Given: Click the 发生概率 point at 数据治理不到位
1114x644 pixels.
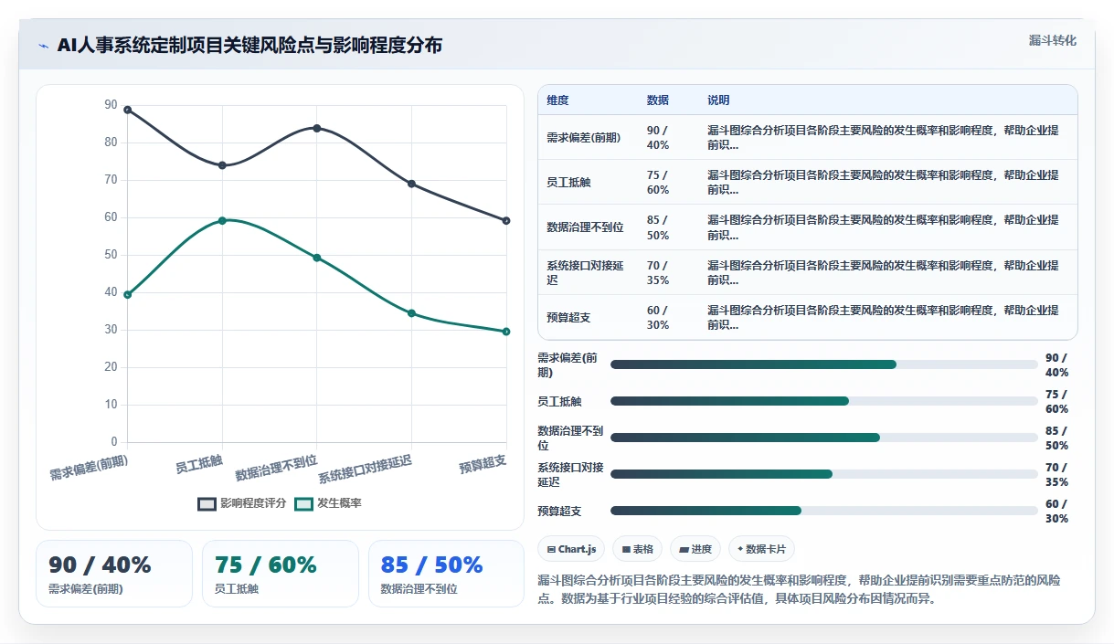Looking at the screenshot, I should pyautogui.click(x=317, y=258).
